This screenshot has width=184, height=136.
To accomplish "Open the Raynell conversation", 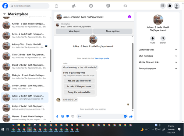I will (25, 25).
